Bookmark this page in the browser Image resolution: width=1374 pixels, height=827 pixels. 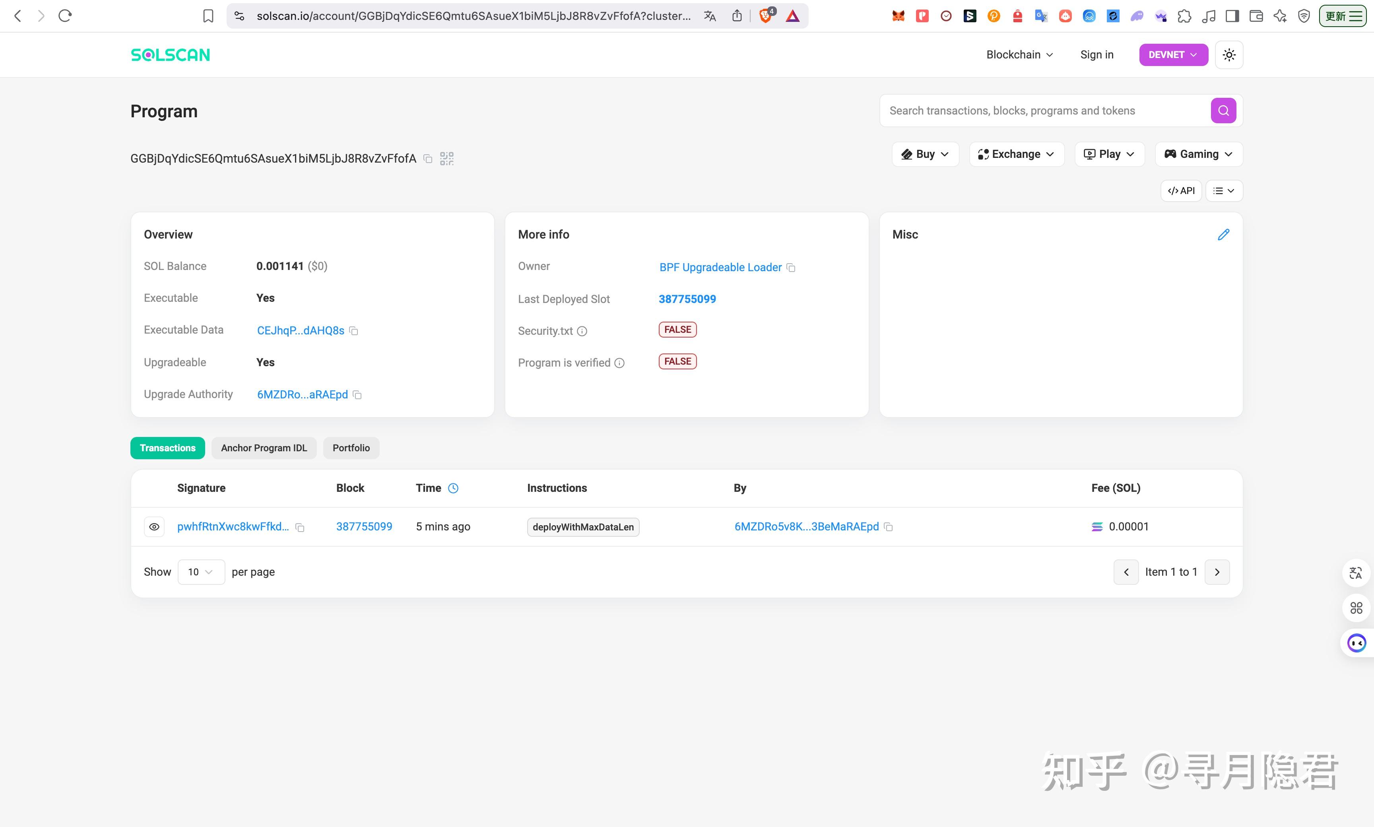tap(208, 16)
